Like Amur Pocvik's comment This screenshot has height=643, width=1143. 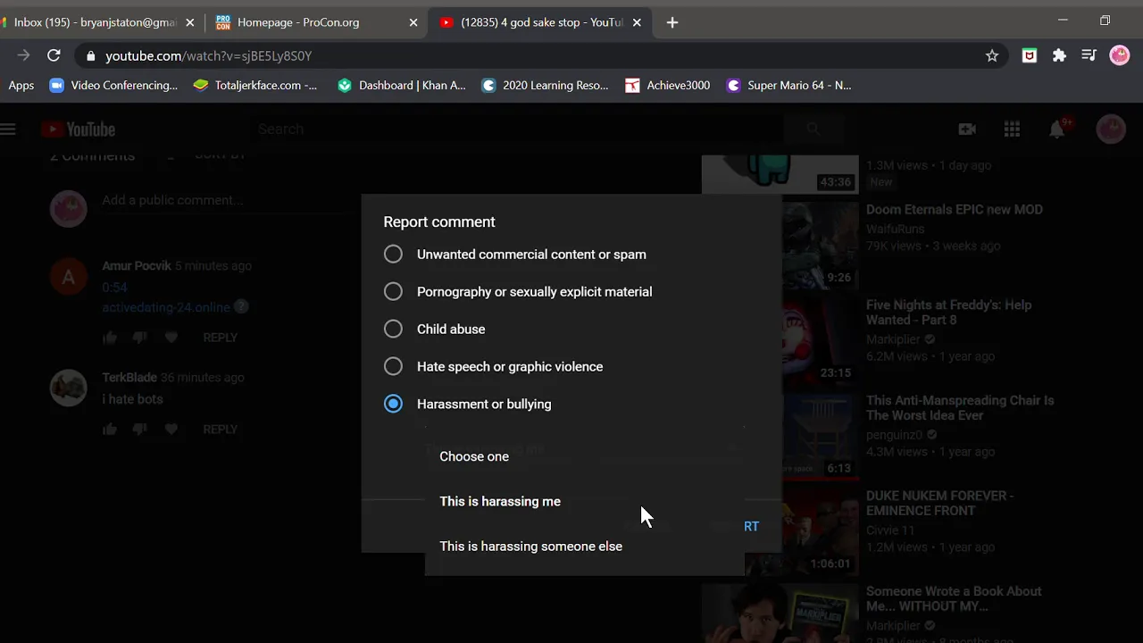[110, 338]
